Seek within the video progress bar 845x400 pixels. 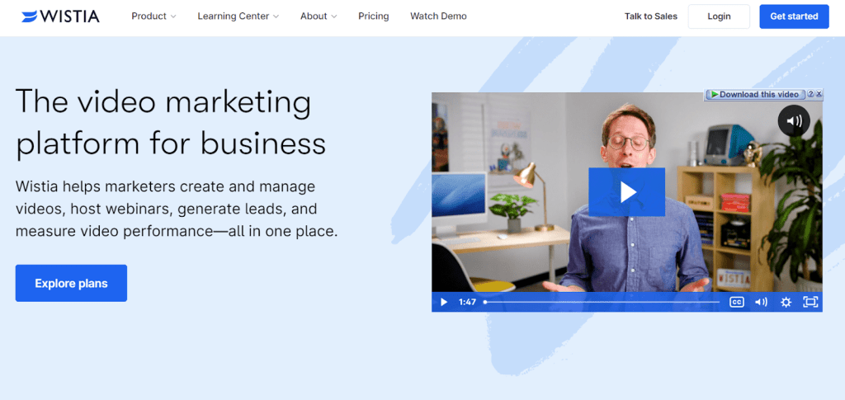click(x=602, y=302)
